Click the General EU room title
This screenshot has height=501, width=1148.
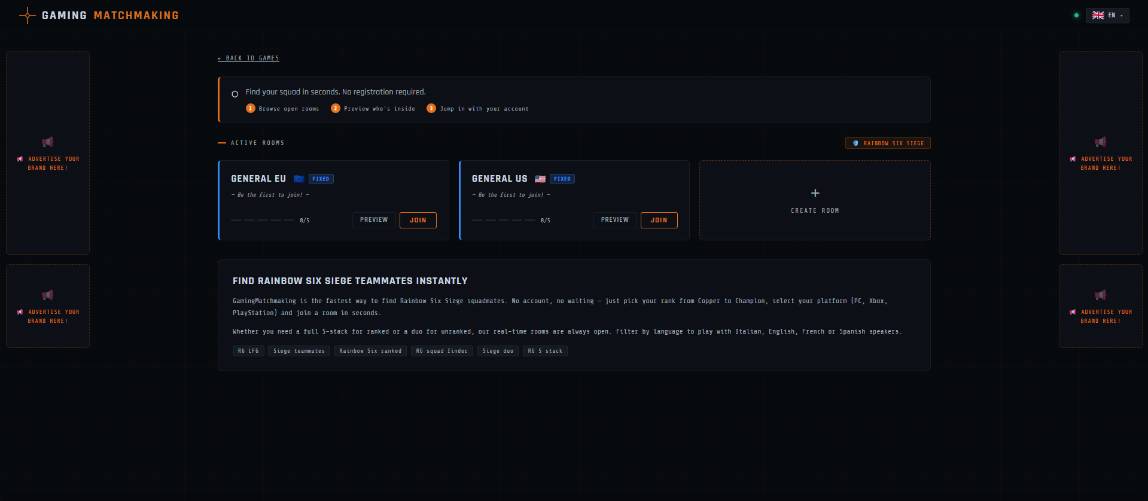(x=258, y=179)
